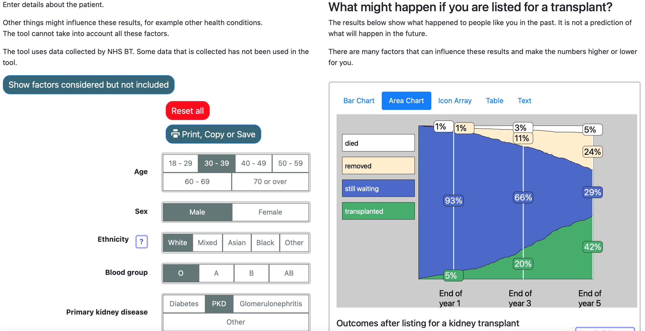Select blood group AB

coord(289,273)
